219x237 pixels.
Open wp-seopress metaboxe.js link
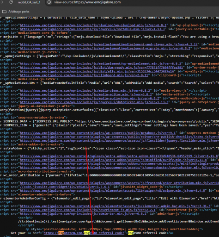(x=98, y=133)
